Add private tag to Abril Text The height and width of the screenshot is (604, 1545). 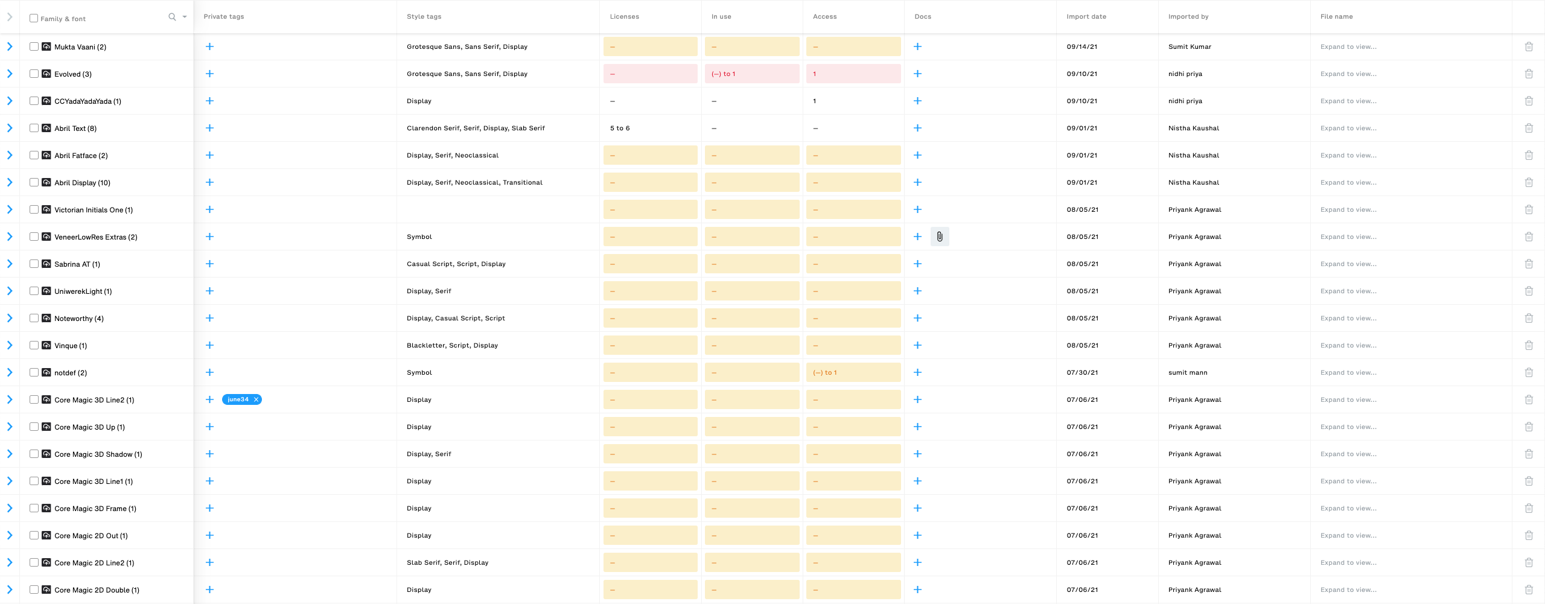(209, 128)
